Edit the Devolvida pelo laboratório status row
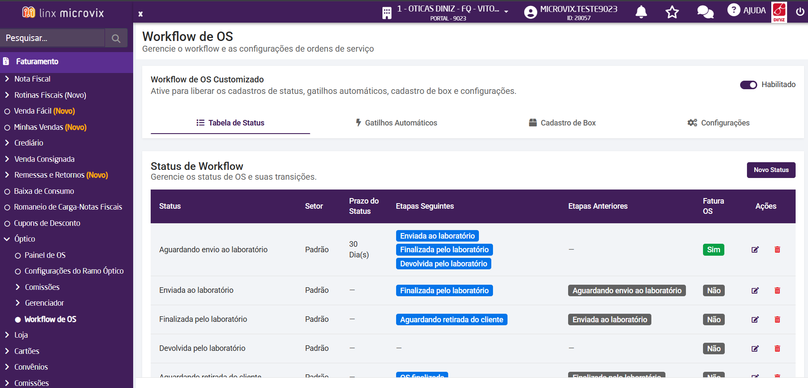This screenshot has height=388, width=808. point(755,349)
